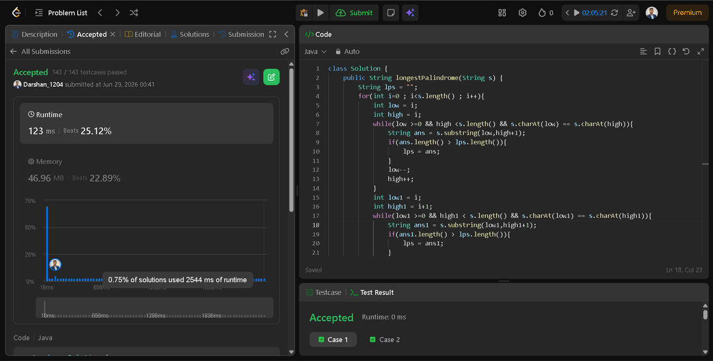Click the Code panel tab
713x361 pixels.
click(x=318, y=34)
